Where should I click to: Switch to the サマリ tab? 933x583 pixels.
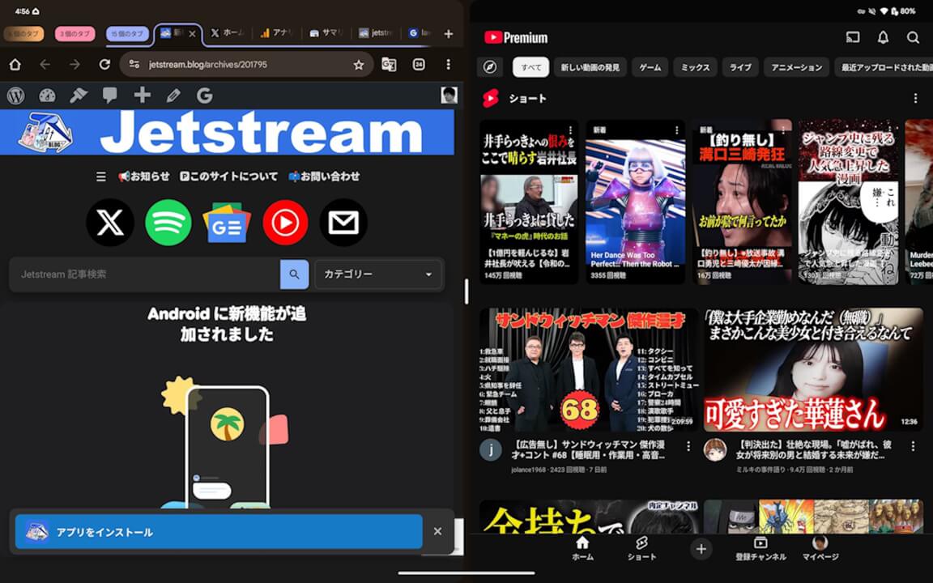point(326,33)
